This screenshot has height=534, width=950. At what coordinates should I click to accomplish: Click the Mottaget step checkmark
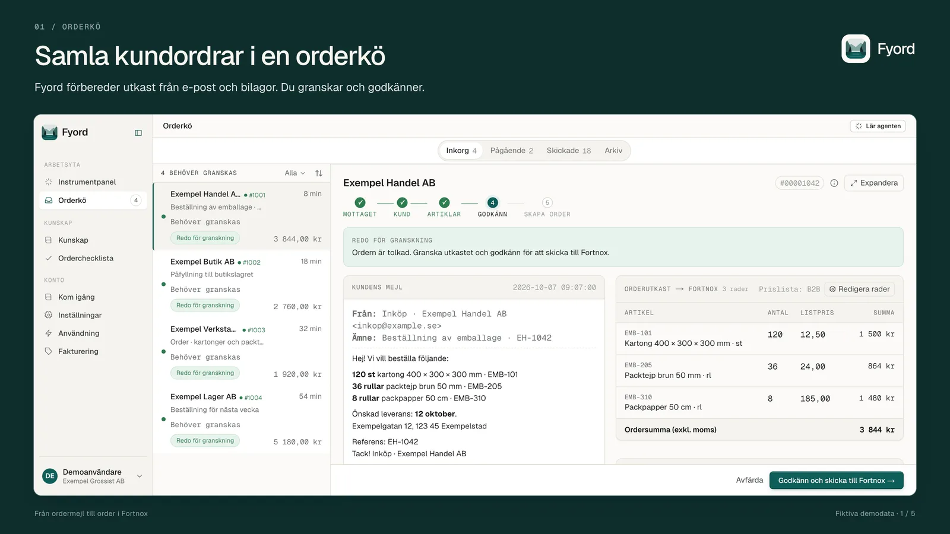coord(360,202)
